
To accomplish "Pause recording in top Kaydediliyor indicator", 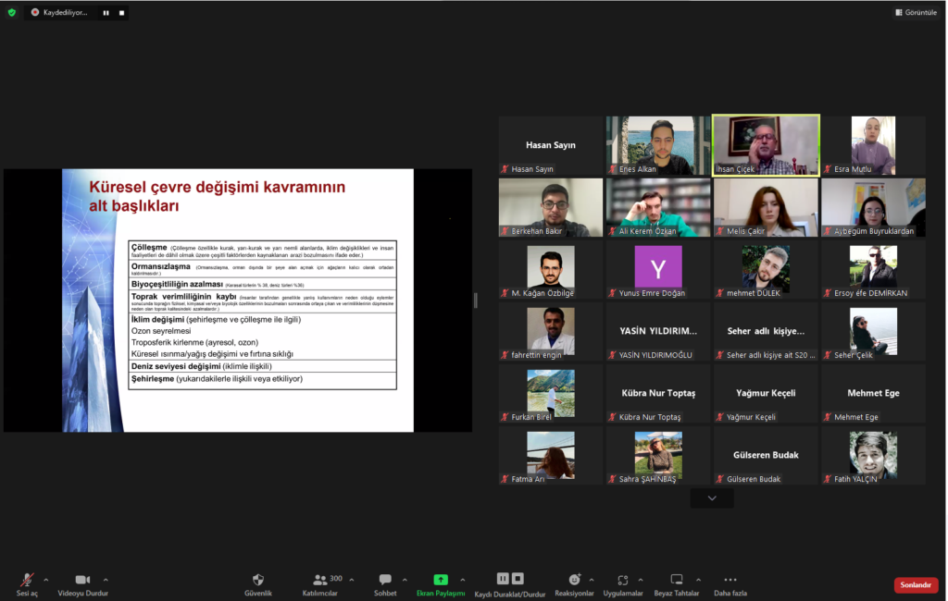I will [x=105, y=13].
